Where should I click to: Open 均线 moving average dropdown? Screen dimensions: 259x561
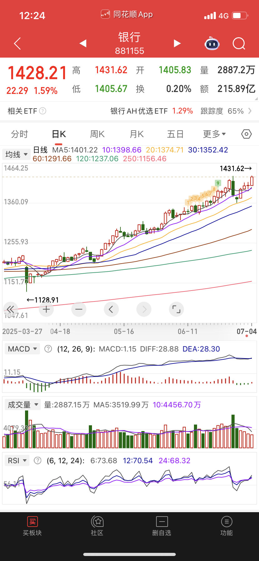pos(16,154)
